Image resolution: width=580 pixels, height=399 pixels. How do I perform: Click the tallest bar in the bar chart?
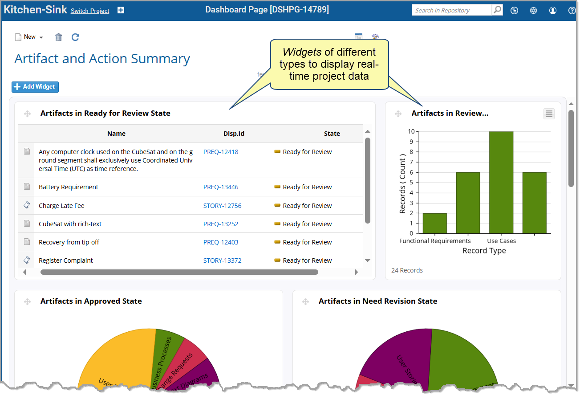(501, 182)
